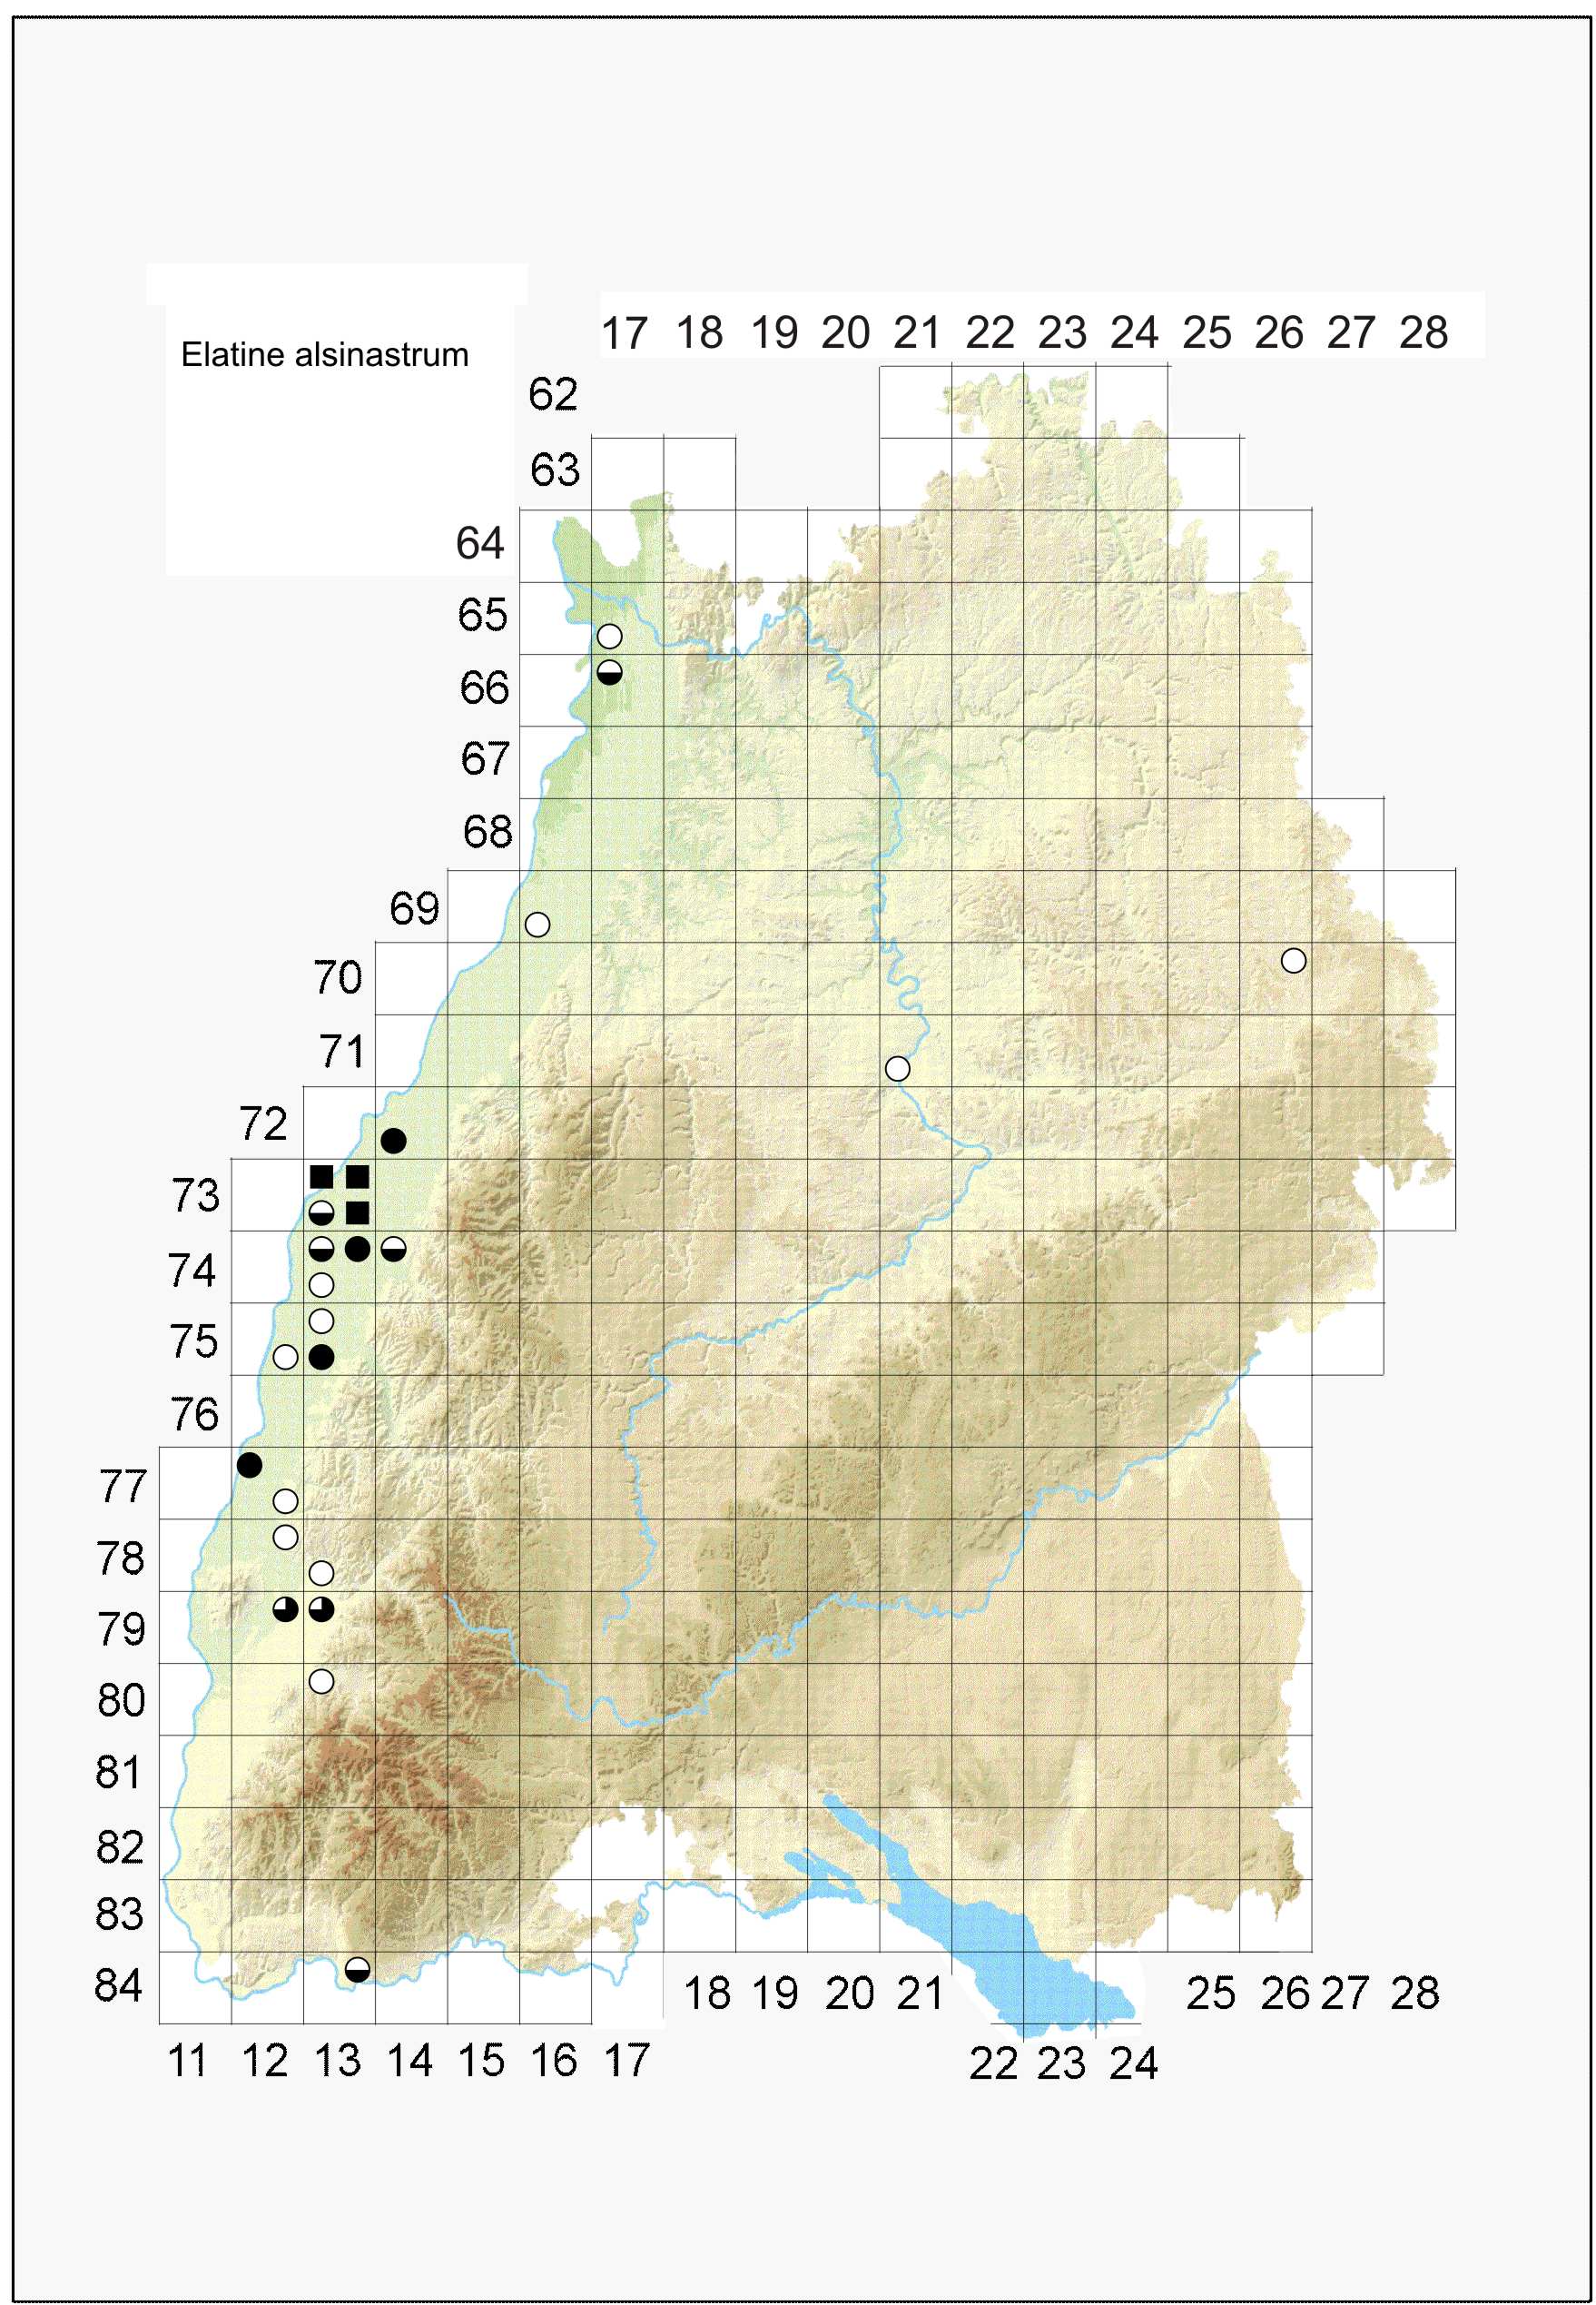
Task: Select the solid black circle in row 72
Action: coord(393,1140)
